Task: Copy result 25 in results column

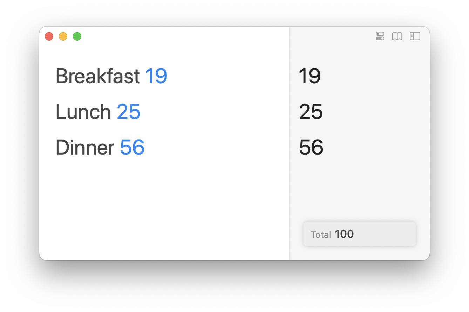Action: point(311,112)
